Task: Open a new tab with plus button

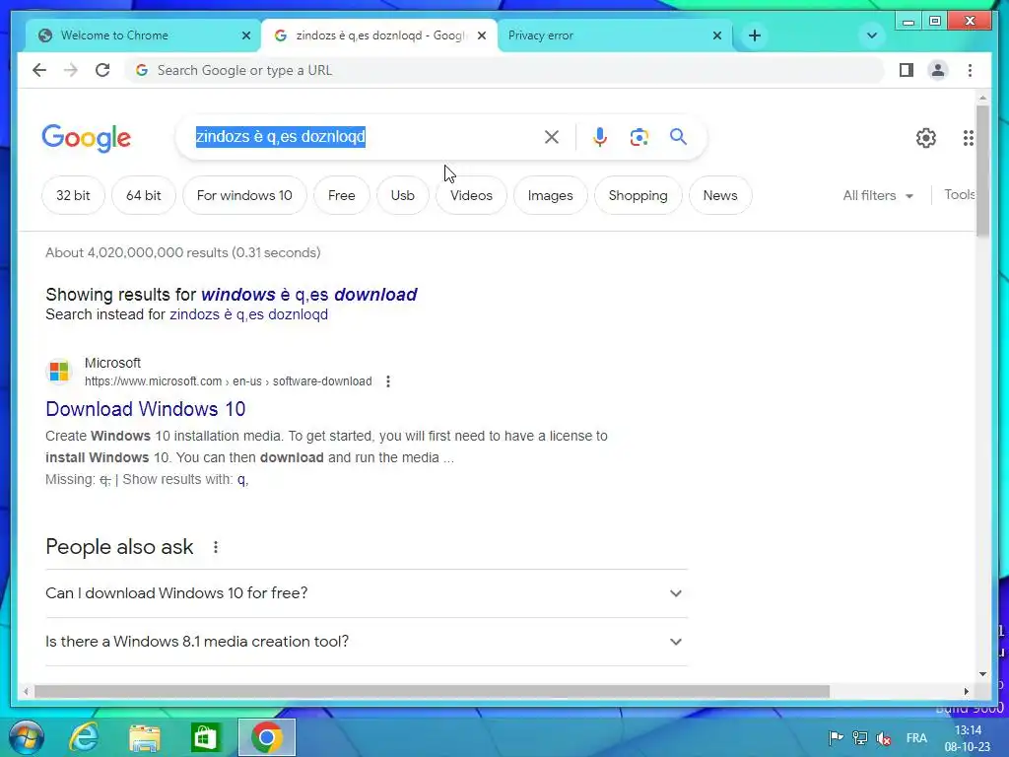Action: click(x=755, y=35)
